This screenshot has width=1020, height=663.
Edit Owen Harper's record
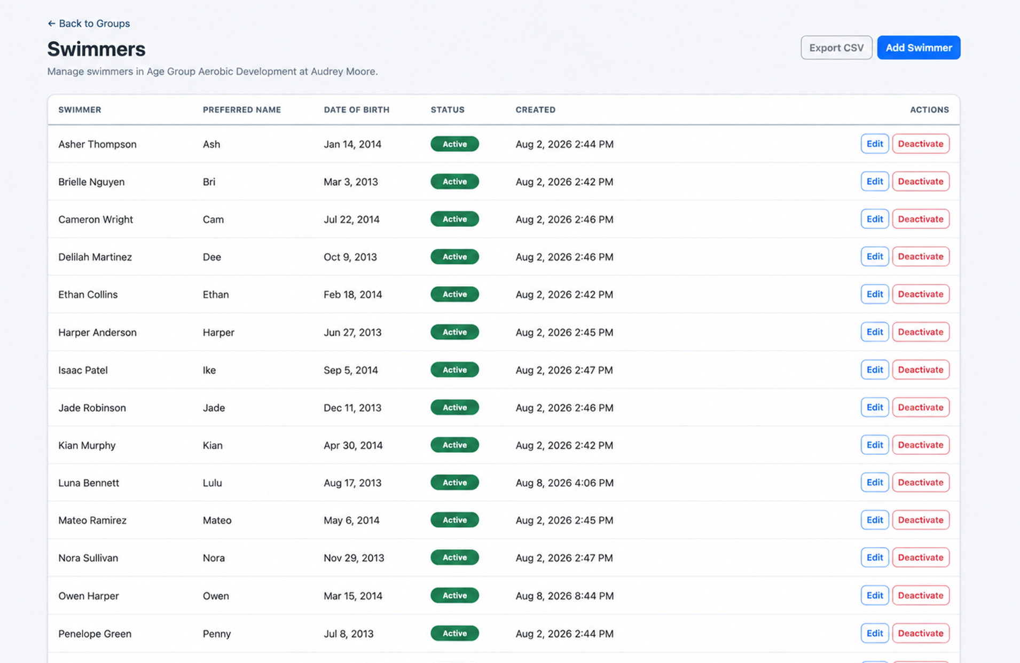(875, 595)
